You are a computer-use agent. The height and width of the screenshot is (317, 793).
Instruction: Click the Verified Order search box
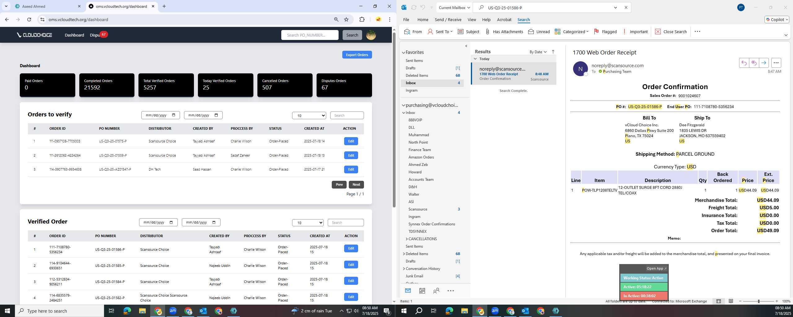point(346,223)
